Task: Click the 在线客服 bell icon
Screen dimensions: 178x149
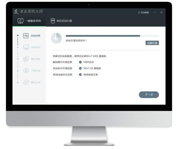Action: [139, 12]
